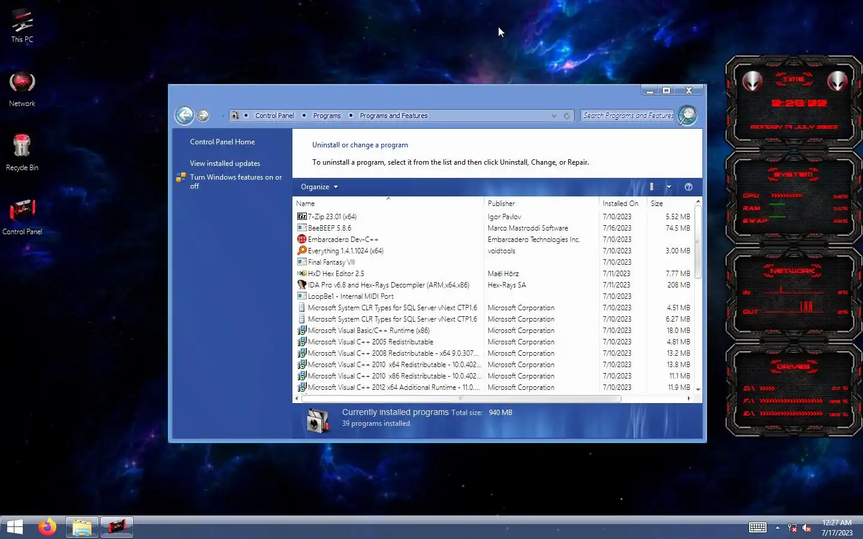863x539 pixels.
Task: Click the network status tray icon
Action: click(792, 528)
